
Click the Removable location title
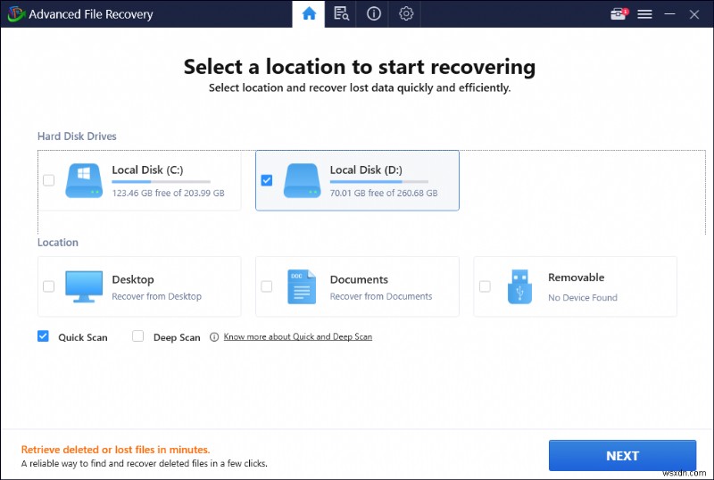576,277
